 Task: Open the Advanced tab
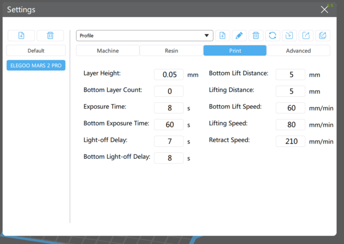pos(298,51)
